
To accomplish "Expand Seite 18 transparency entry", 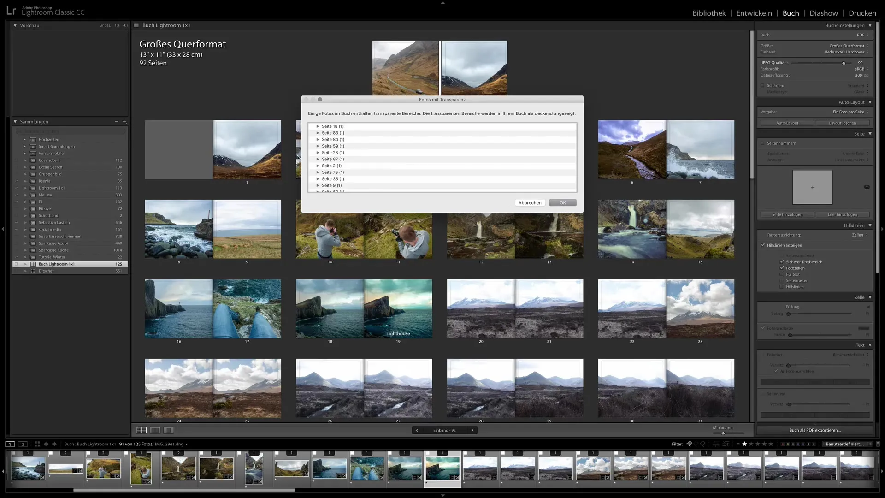I will click(317, 126).
